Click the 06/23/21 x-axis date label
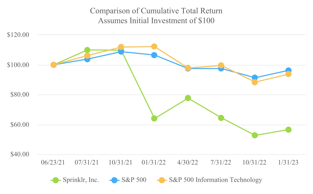The width and height of the screenshot is (313, 194). 53,163
